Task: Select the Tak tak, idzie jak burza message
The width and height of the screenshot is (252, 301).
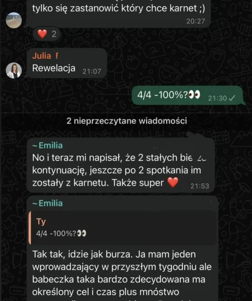Action: pyautogui.click(x=122, y=248)
